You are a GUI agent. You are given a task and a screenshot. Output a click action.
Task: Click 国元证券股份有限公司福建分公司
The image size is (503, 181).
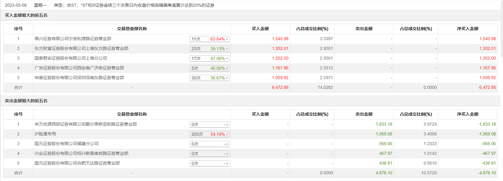(x=66, y=144)
